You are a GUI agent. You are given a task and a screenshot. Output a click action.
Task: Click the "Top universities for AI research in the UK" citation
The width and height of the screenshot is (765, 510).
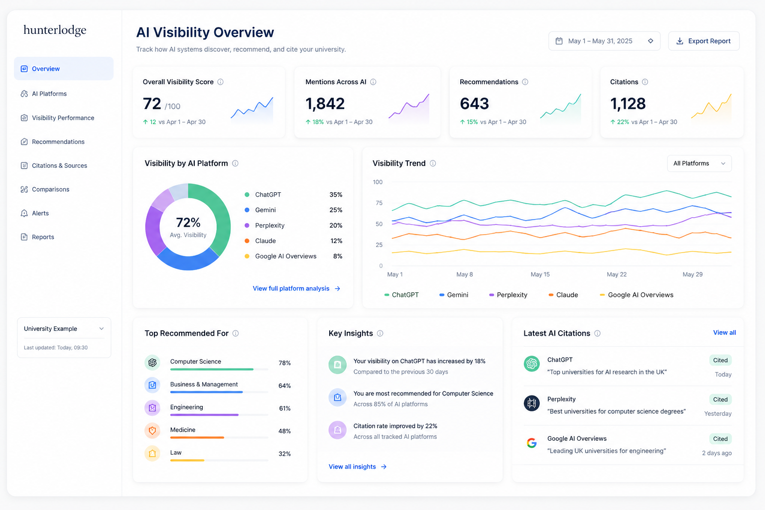(x=607, y=372)
